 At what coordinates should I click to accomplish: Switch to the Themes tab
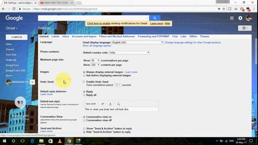[x=204, y=36]
